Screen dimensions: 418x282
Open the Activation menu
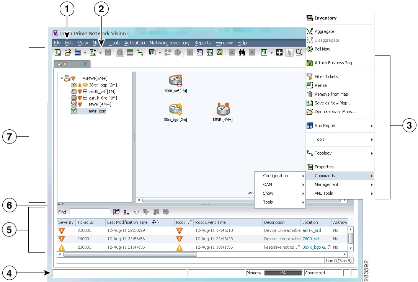(134, 42)
